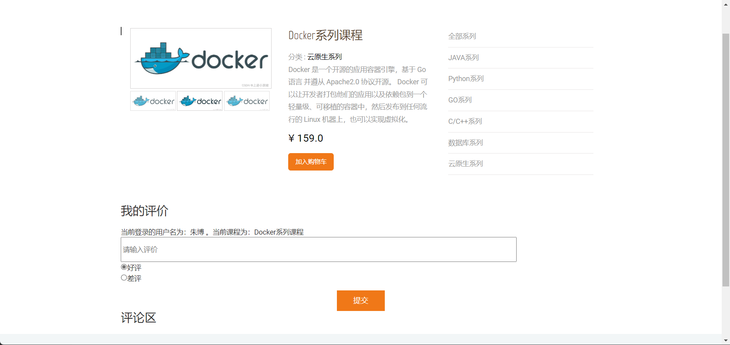Open Python系列 in the sidebar
This screenshot has width=730, height=345.
(x=466, y=79)
